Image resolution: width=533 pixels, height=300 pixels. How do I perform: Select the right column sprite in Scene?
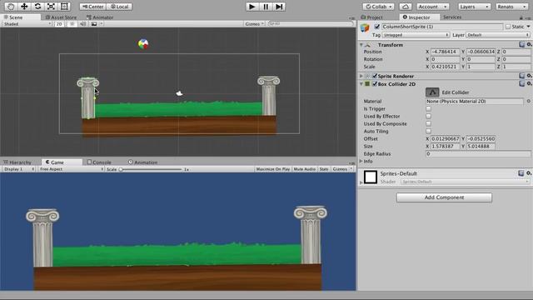268,96
